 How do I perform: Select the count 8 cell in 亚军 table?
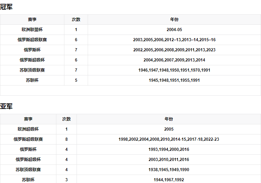click(x=66, y=139)
